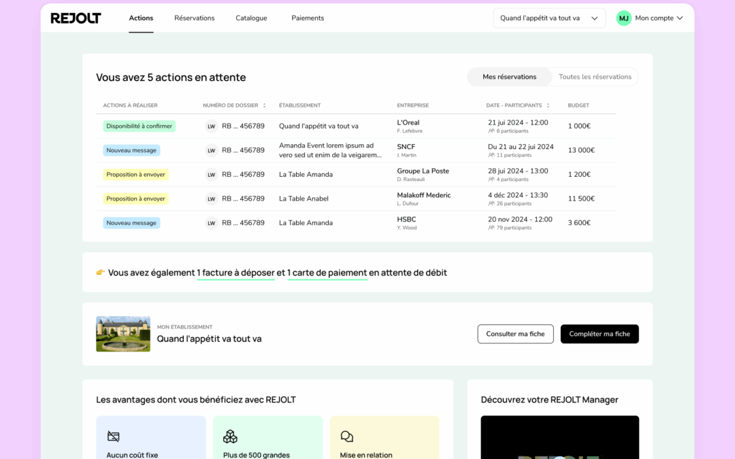Click the LW avatar in the Groupe La Poste row
Image resolution: width=735 pixels, height=459 pixels.
212,174
